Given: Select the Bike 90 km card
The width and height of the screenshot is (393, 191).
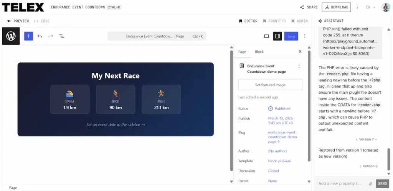Looking at the screenshot, I should tap(116, 99).
